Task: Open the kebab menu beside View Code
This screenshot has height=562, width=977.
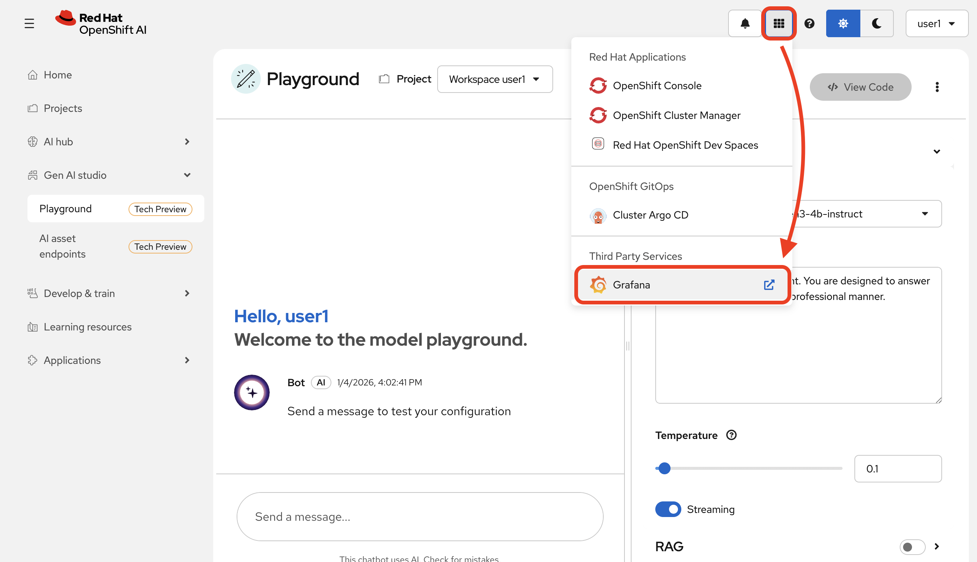Action: click(937, 87)
